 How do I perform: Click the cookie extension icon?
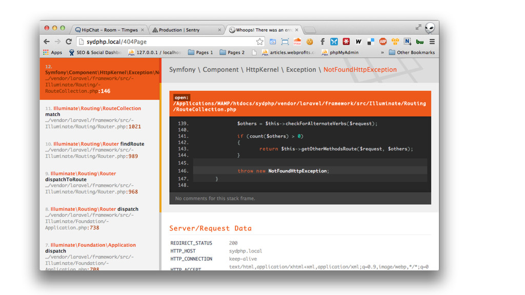click(310, 41)
